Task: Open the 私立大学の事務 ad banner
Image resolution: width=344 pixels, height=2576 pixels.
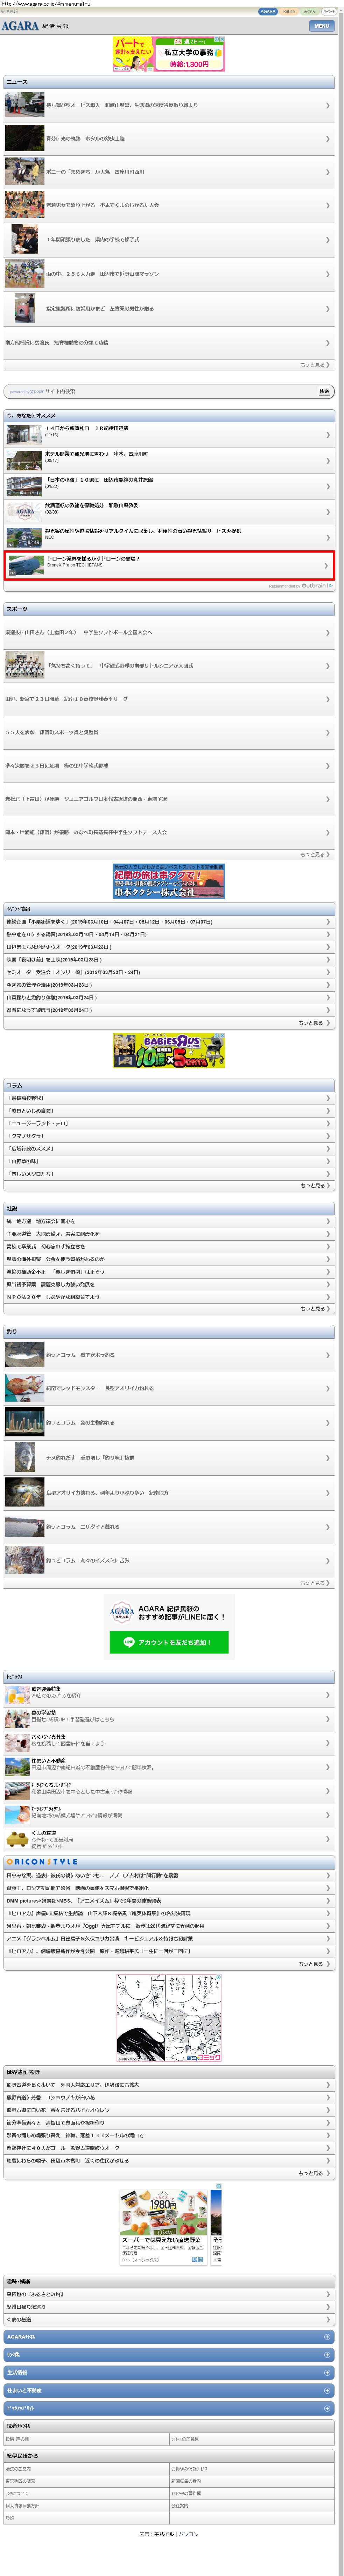Action: pos(169,54)
